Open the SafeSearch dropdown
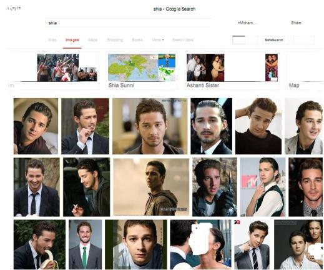The image size is (324, 270). point(275,40)
